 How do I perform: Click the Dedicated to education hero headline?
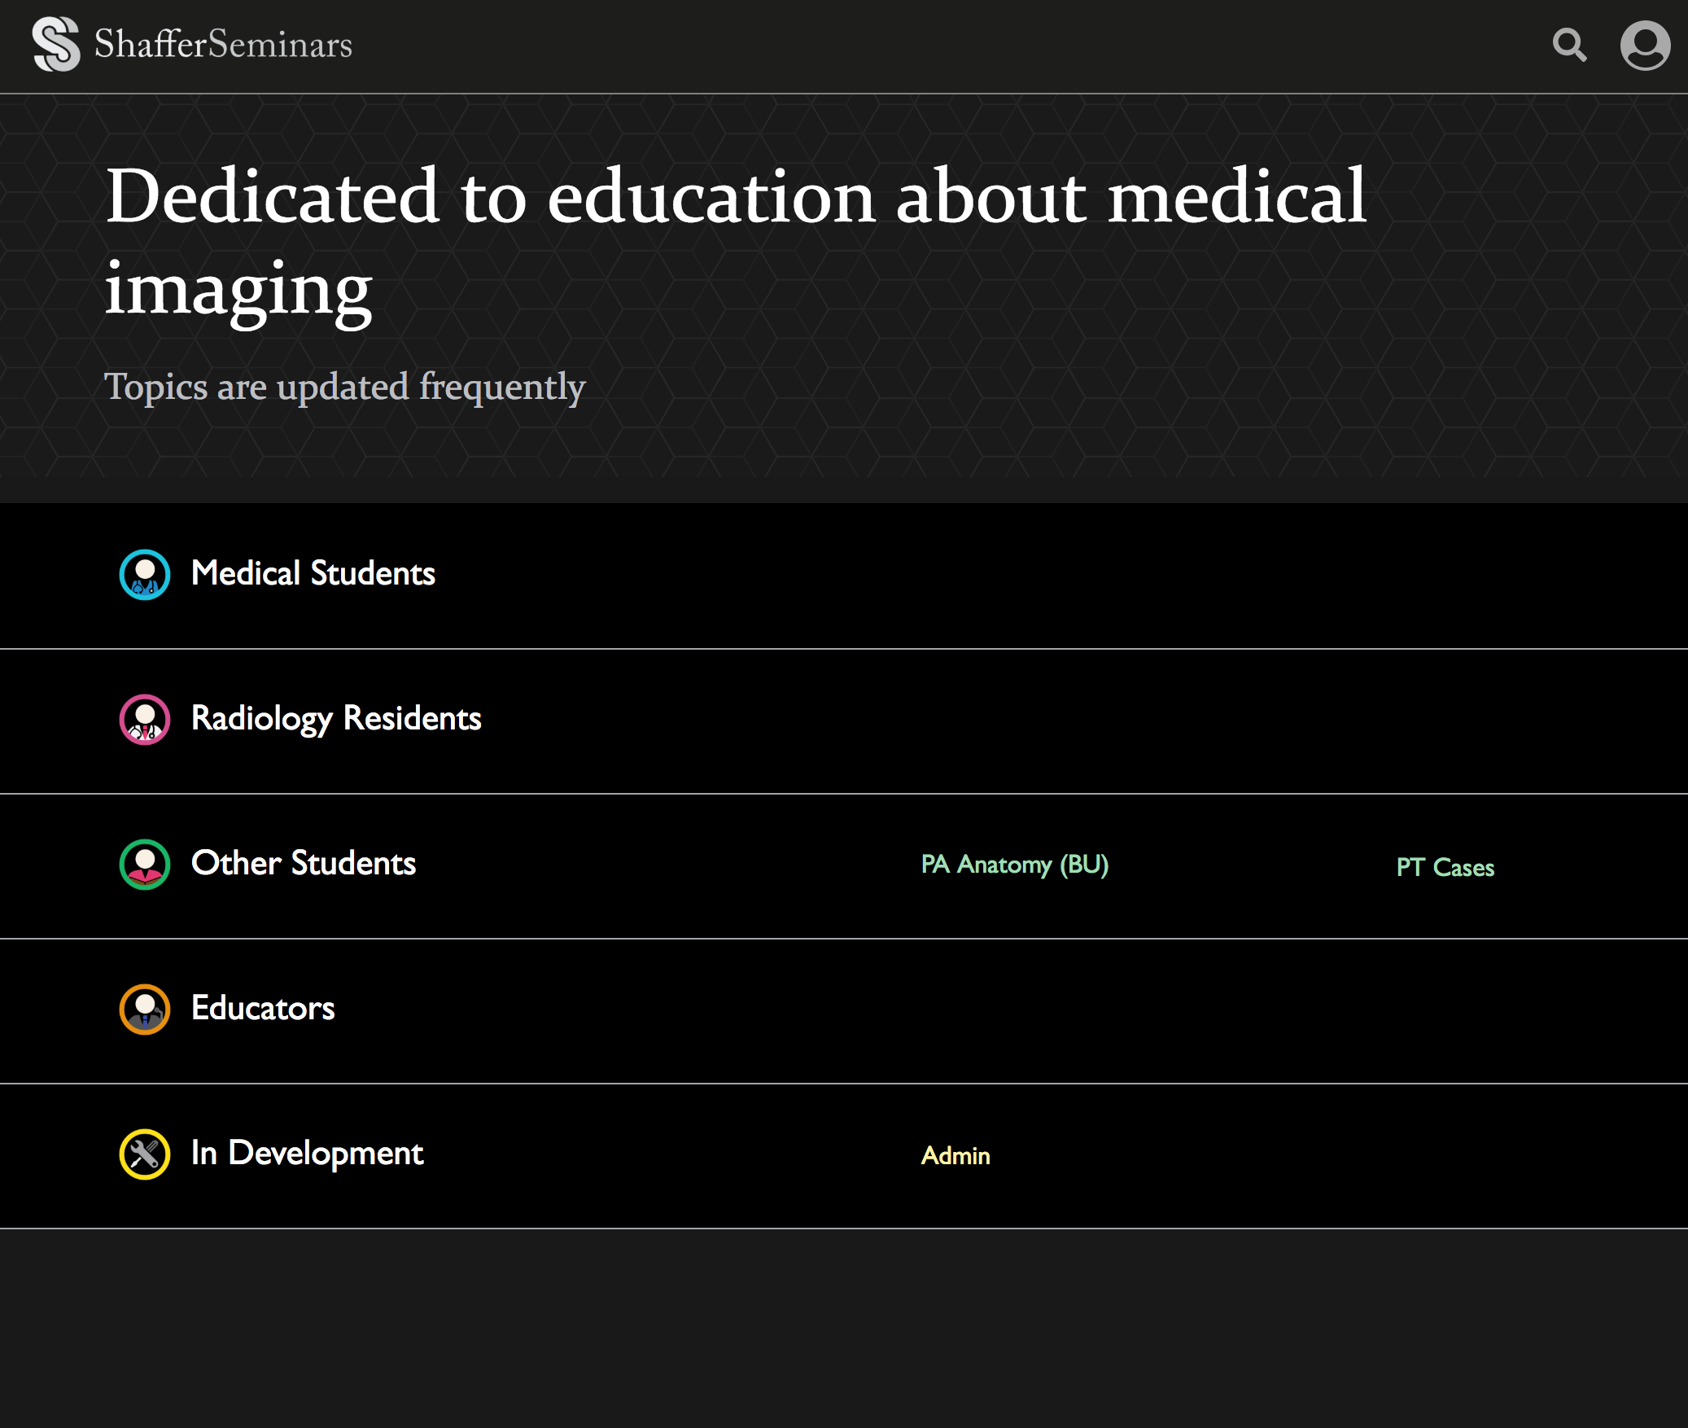(x=735, y=243)
